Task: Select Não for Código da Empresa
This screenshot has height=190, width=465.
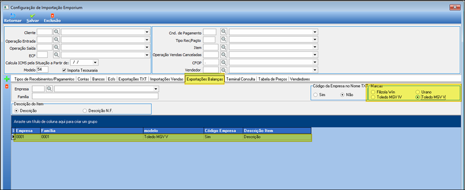Action: [x=342, y=95]
